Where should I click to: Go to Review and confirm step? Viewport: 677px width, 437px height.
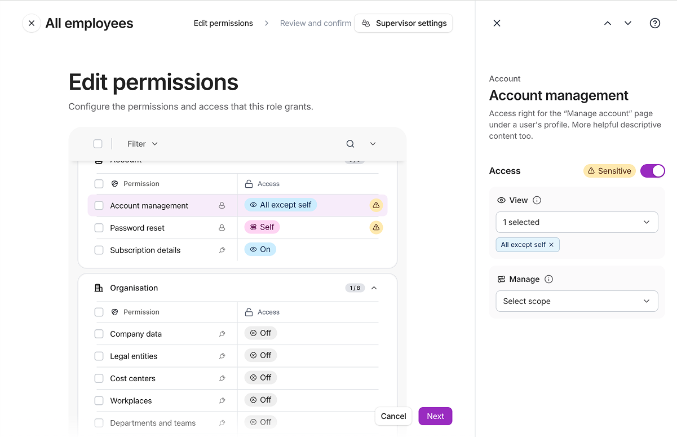(x=315, y=23)
